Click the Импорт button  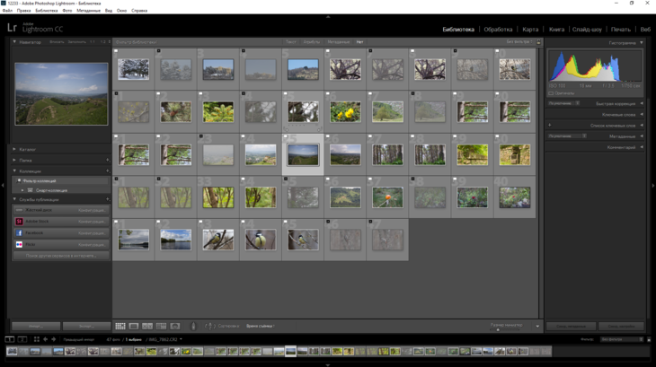(36, 326)
